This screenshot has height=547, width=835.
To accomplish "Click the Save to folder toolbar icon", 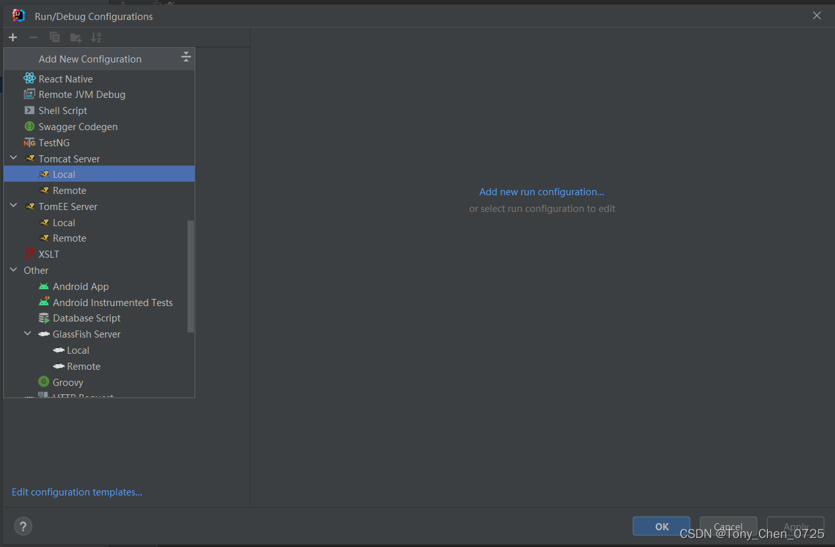I will [76, 37].
